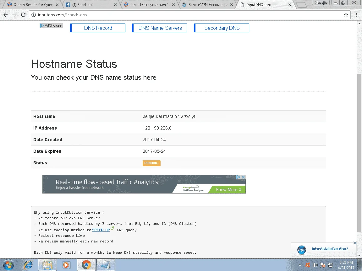The height and width of the screenshot is (271, 362).
Task: Click the PENDING status badge
Action: 151,163
